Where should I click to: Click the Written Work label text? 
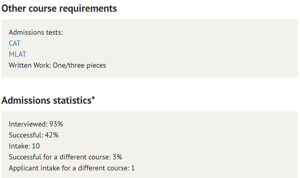[x=30, y=65]
